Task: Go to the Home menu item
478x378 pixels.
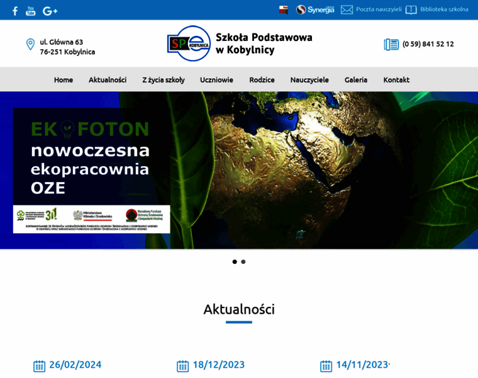Action: coord(64,80)
